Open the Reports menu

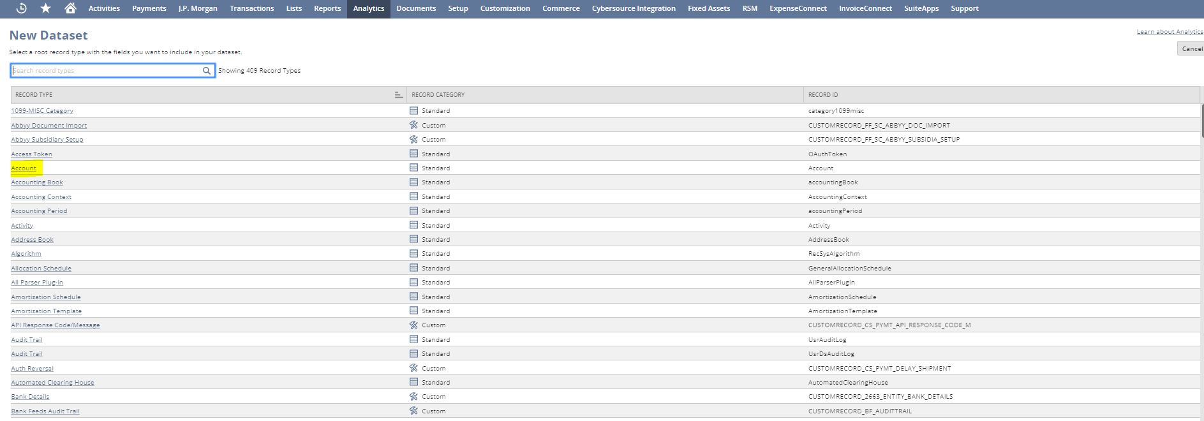[327, 8]
